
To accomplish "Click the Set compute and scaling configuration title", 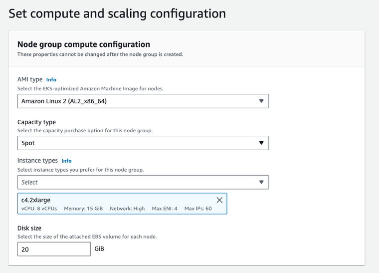I will (117, 13).
